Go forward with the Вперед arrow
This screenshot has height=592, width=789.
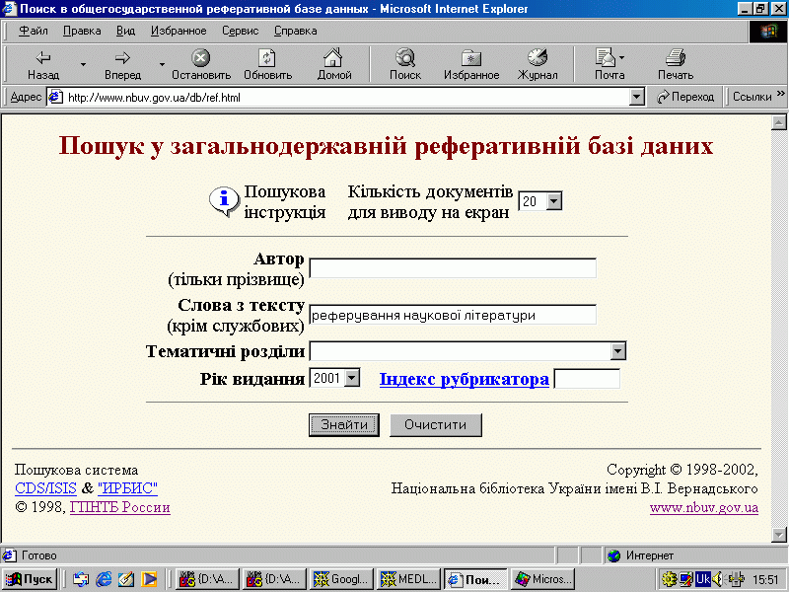[122, 65]
